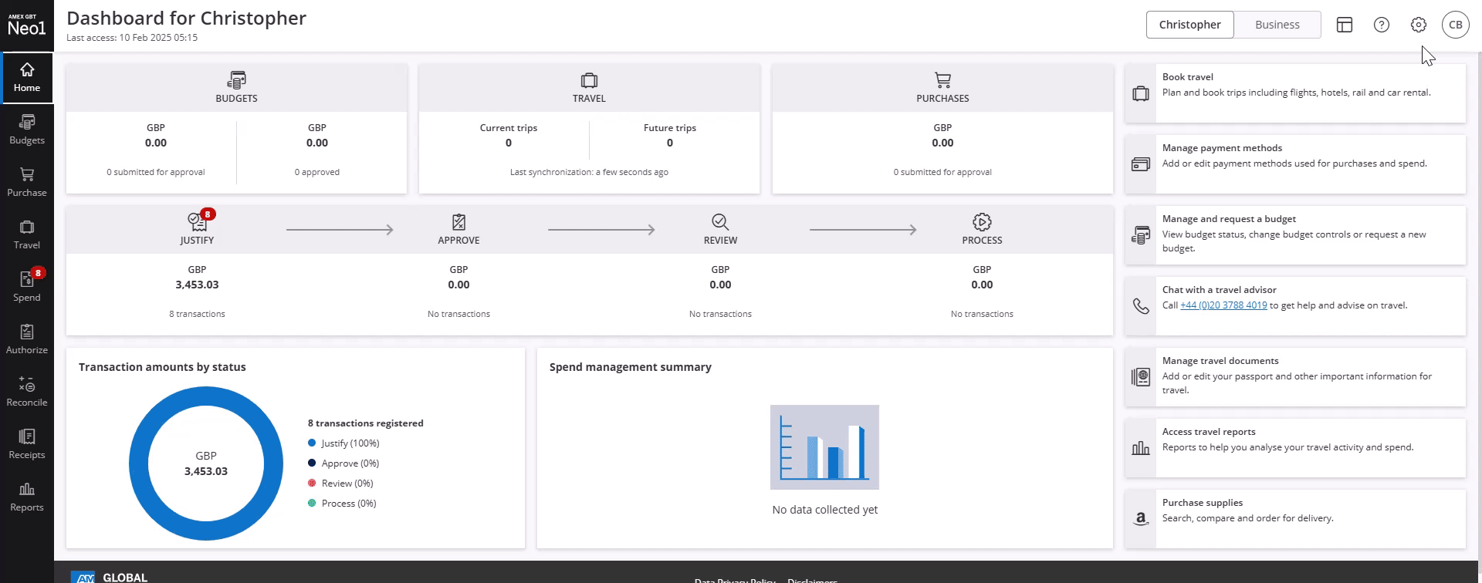This screenshot has width=1482, height=583.
Task: Open Purchase supplies quick link
Action: tap(1295, 519)
